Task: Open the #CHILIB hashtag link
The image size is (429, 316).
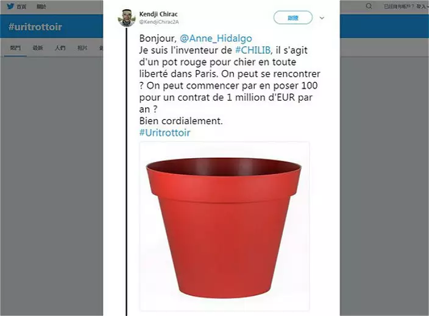Action: 253,50
